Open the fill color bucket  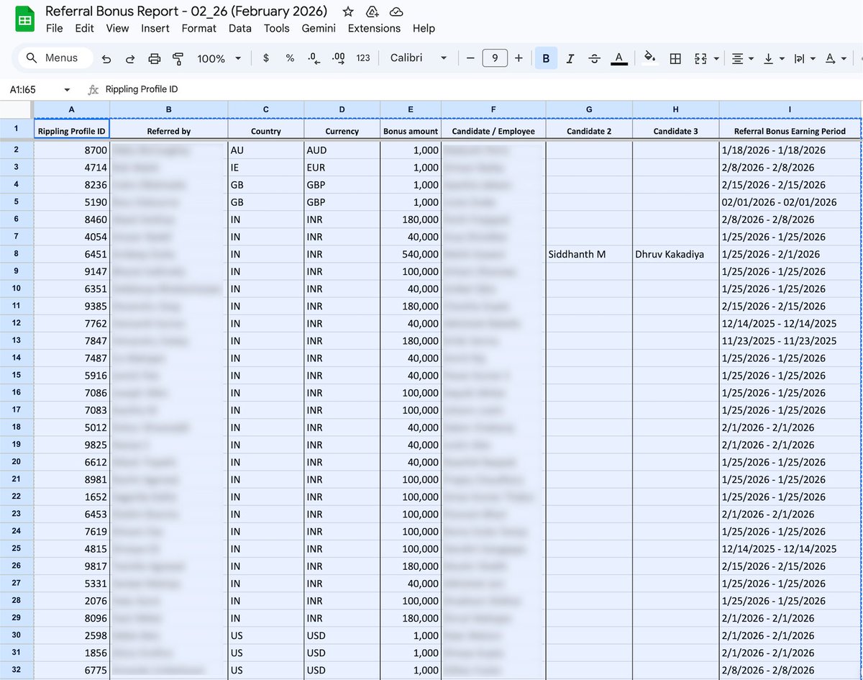pos(649,58)
